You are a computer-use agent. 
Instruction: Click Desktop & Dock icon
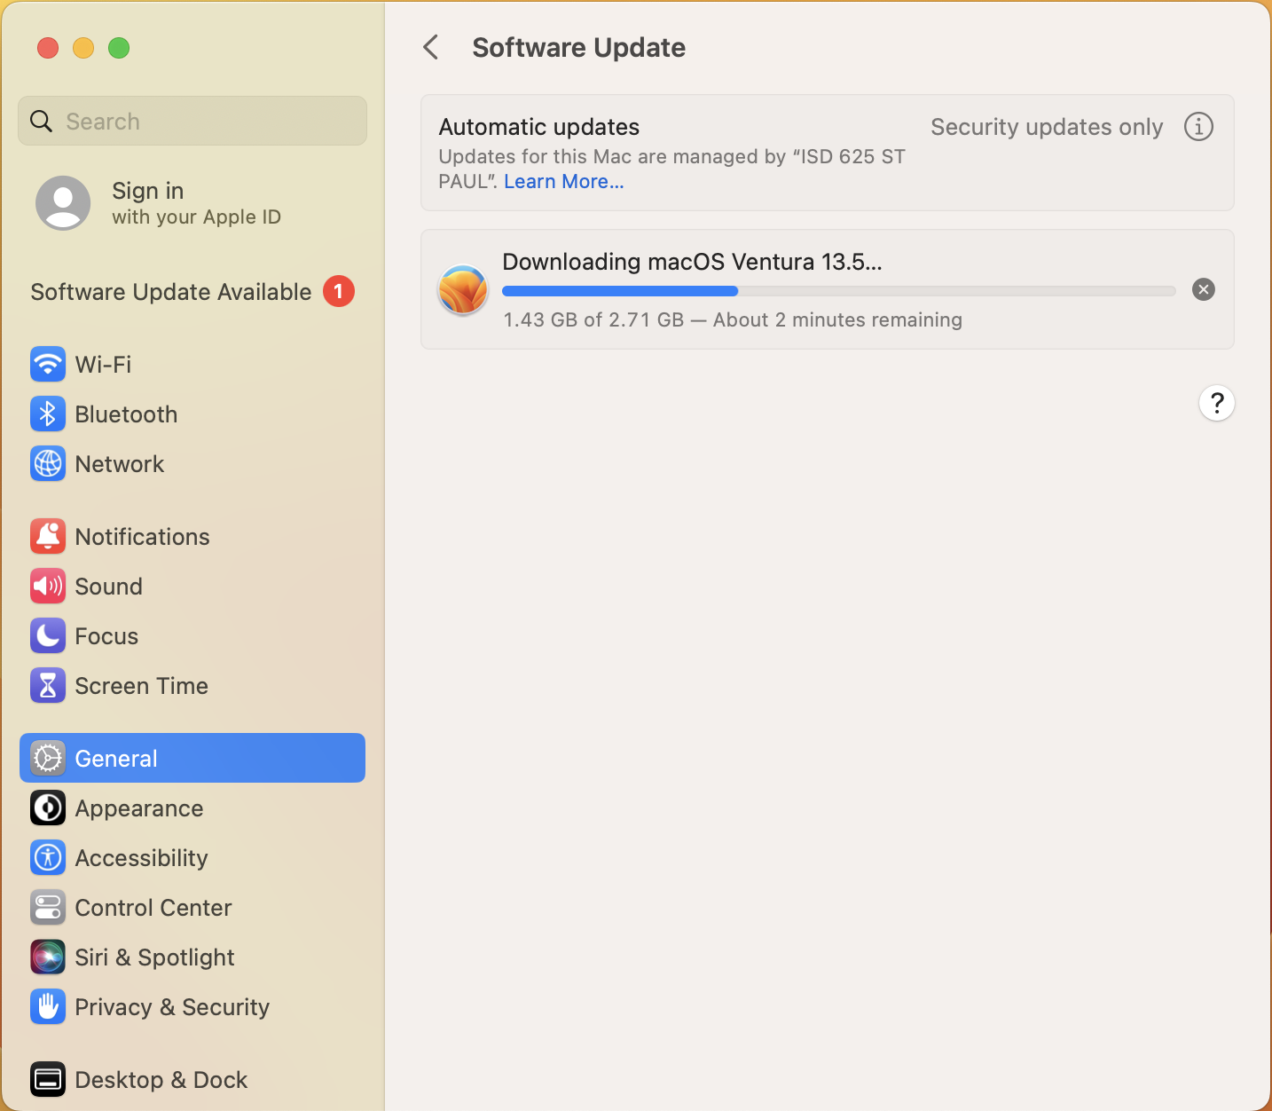48,1079
